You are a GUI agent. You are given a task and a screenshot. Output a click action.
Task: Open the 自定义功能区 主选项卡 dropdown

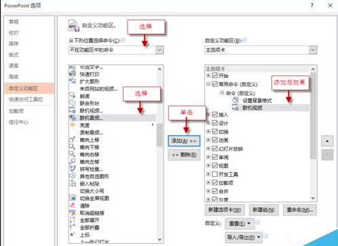tap(261, 50)
